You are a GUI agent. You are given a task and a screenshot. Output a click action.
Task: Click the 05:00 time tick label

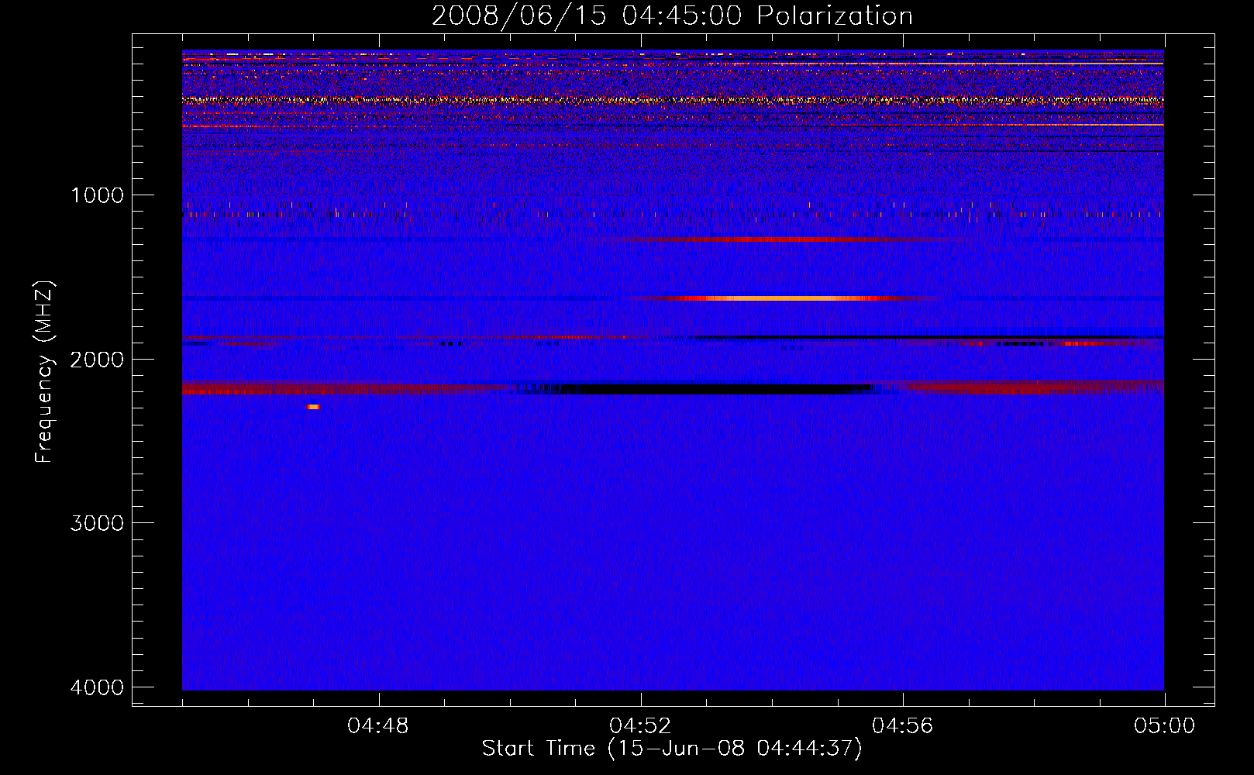pyautogui.click(x=1165, y=726)
